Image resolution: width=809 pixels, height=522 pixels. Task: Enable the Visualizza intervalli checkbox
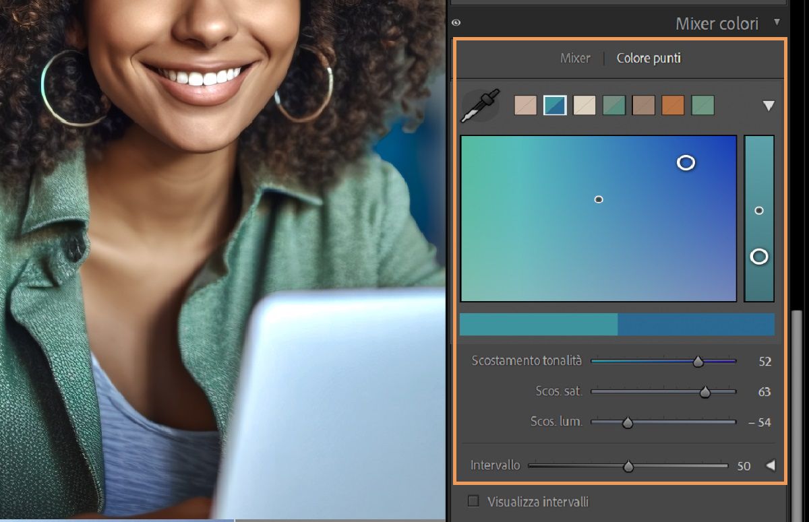(x=473, y=501)
